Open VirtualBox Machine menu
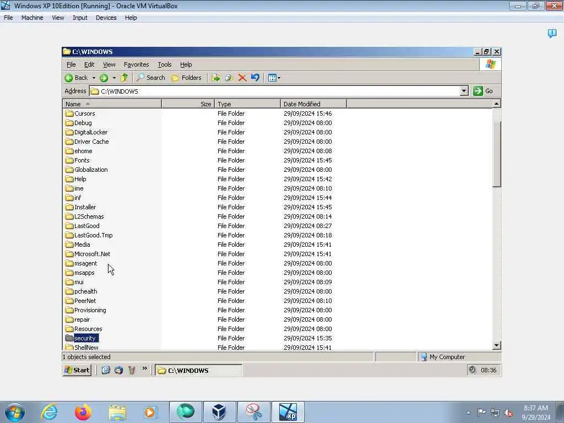 [32, 18]
